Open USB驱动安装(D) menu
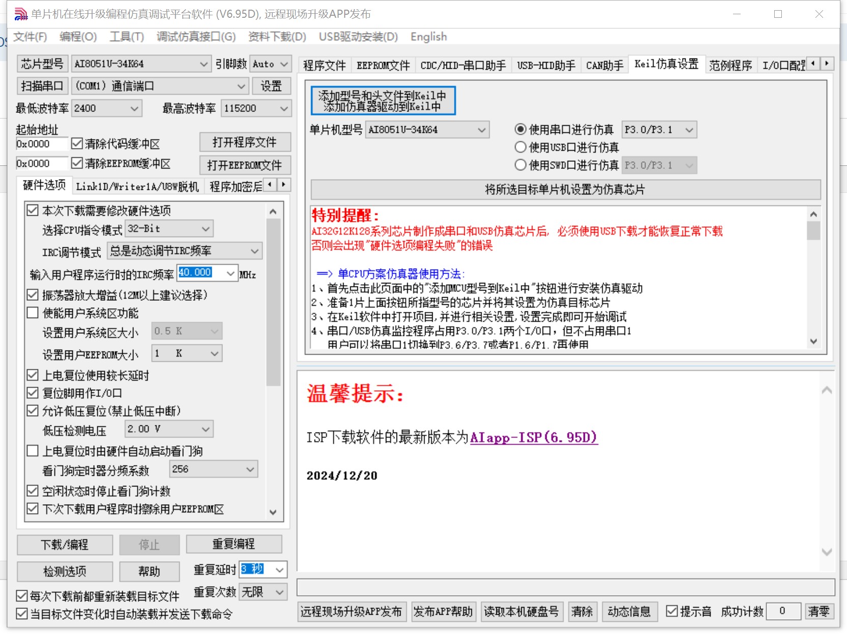Screen dimensions: 847x634 point(358,37)
